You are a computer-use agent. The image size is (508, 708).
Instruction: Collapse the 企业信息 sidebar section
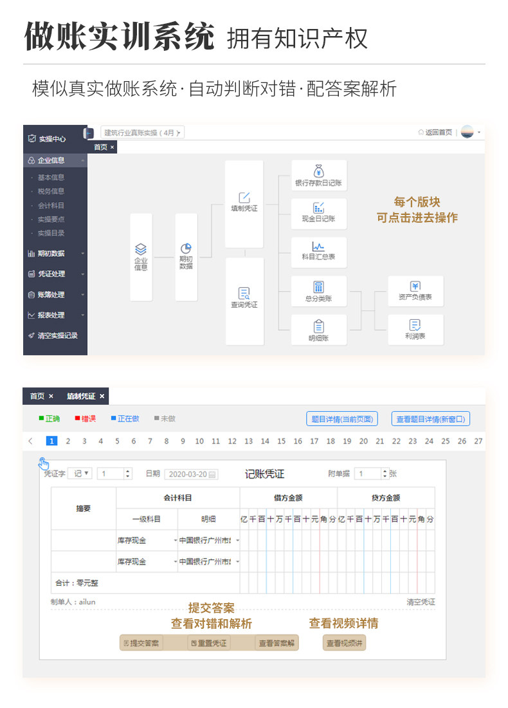83,161
